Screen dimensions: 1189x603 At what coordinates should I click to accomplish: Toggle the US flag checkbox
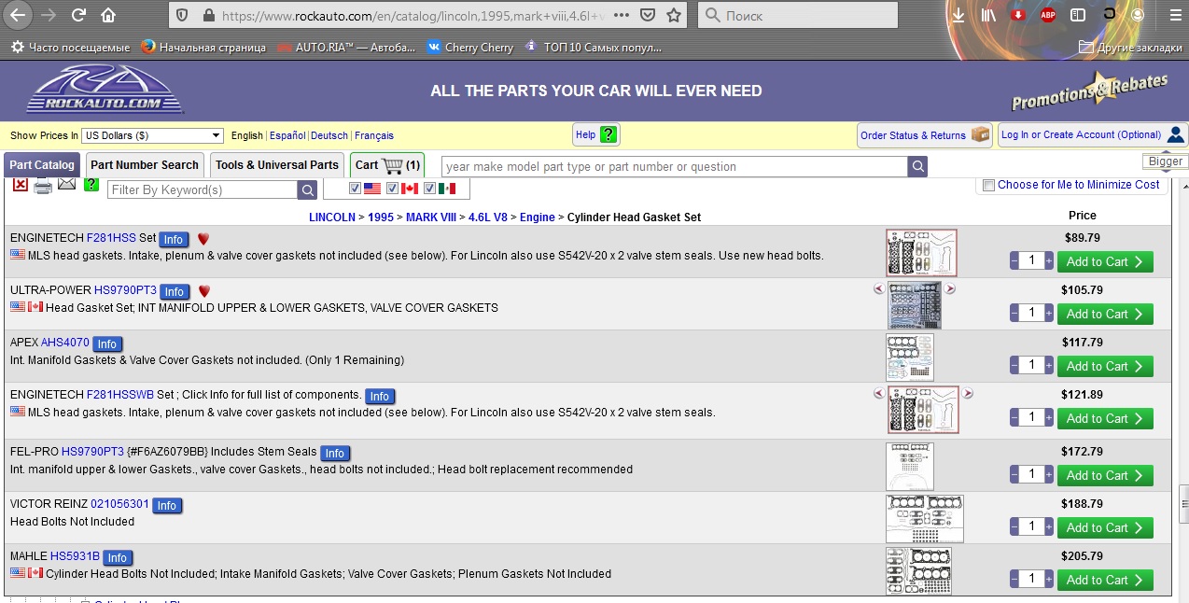pyautogui.click(x=355, y=189)
